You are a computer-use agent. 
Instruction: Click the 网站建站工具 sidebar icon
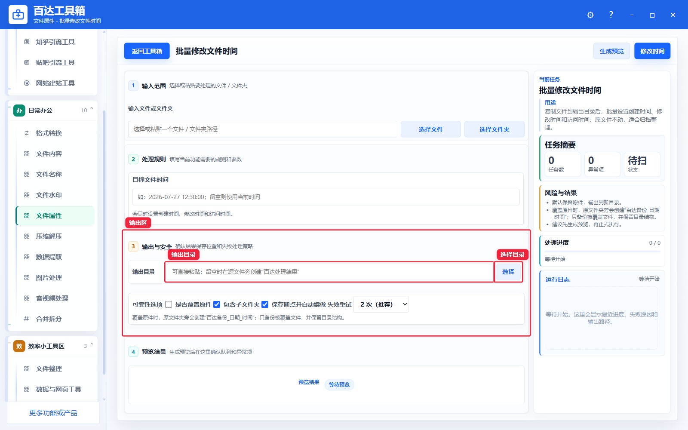(27, 83)
